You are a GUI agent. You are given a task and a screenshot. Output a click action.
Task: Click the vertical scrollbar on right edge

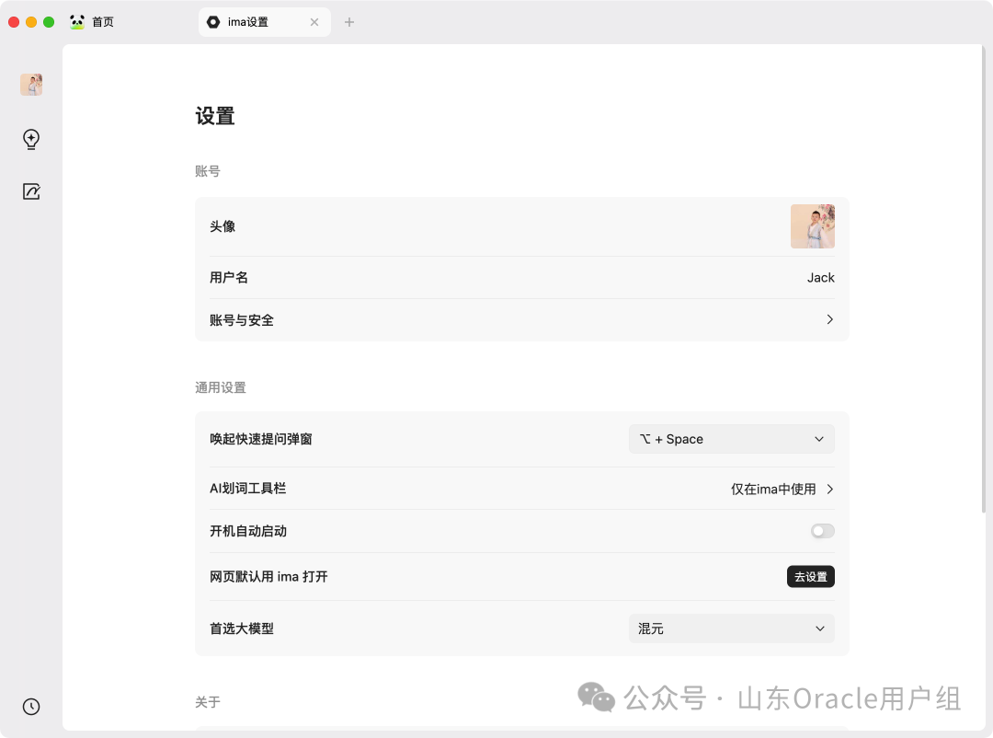click(x=984, y=279)
